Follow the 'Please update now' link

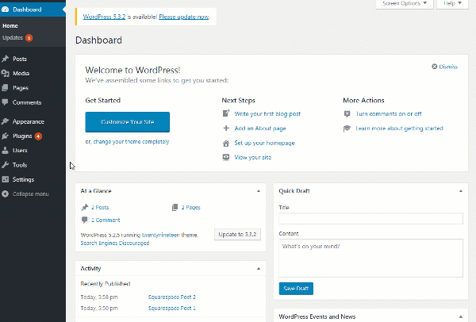[186, 17]
